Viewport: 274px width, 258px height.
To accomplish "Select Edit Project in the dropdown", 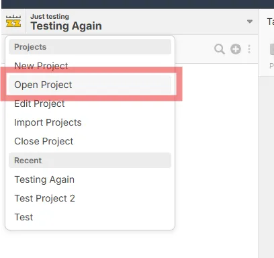I will 40,103.
